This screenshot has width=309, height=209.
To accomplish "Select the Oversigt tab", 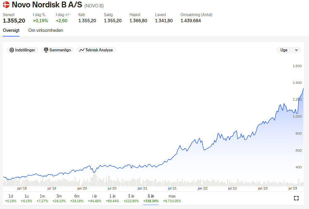I will click(x=11, y=30).
